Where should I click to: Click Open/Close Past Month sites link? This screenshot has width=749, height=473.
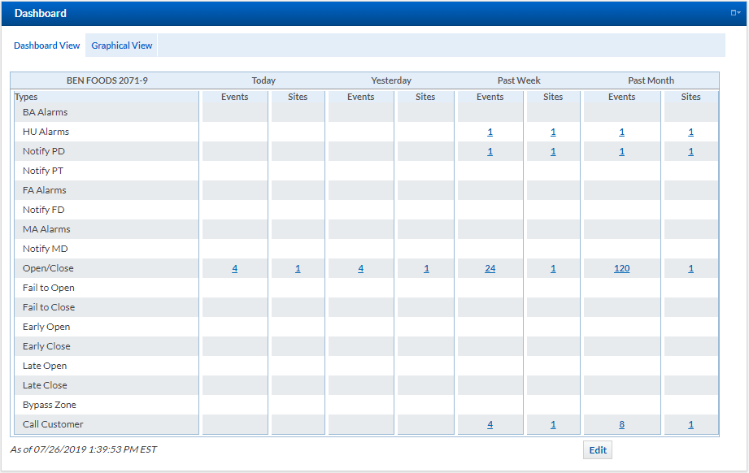click(x=690, y=268)
